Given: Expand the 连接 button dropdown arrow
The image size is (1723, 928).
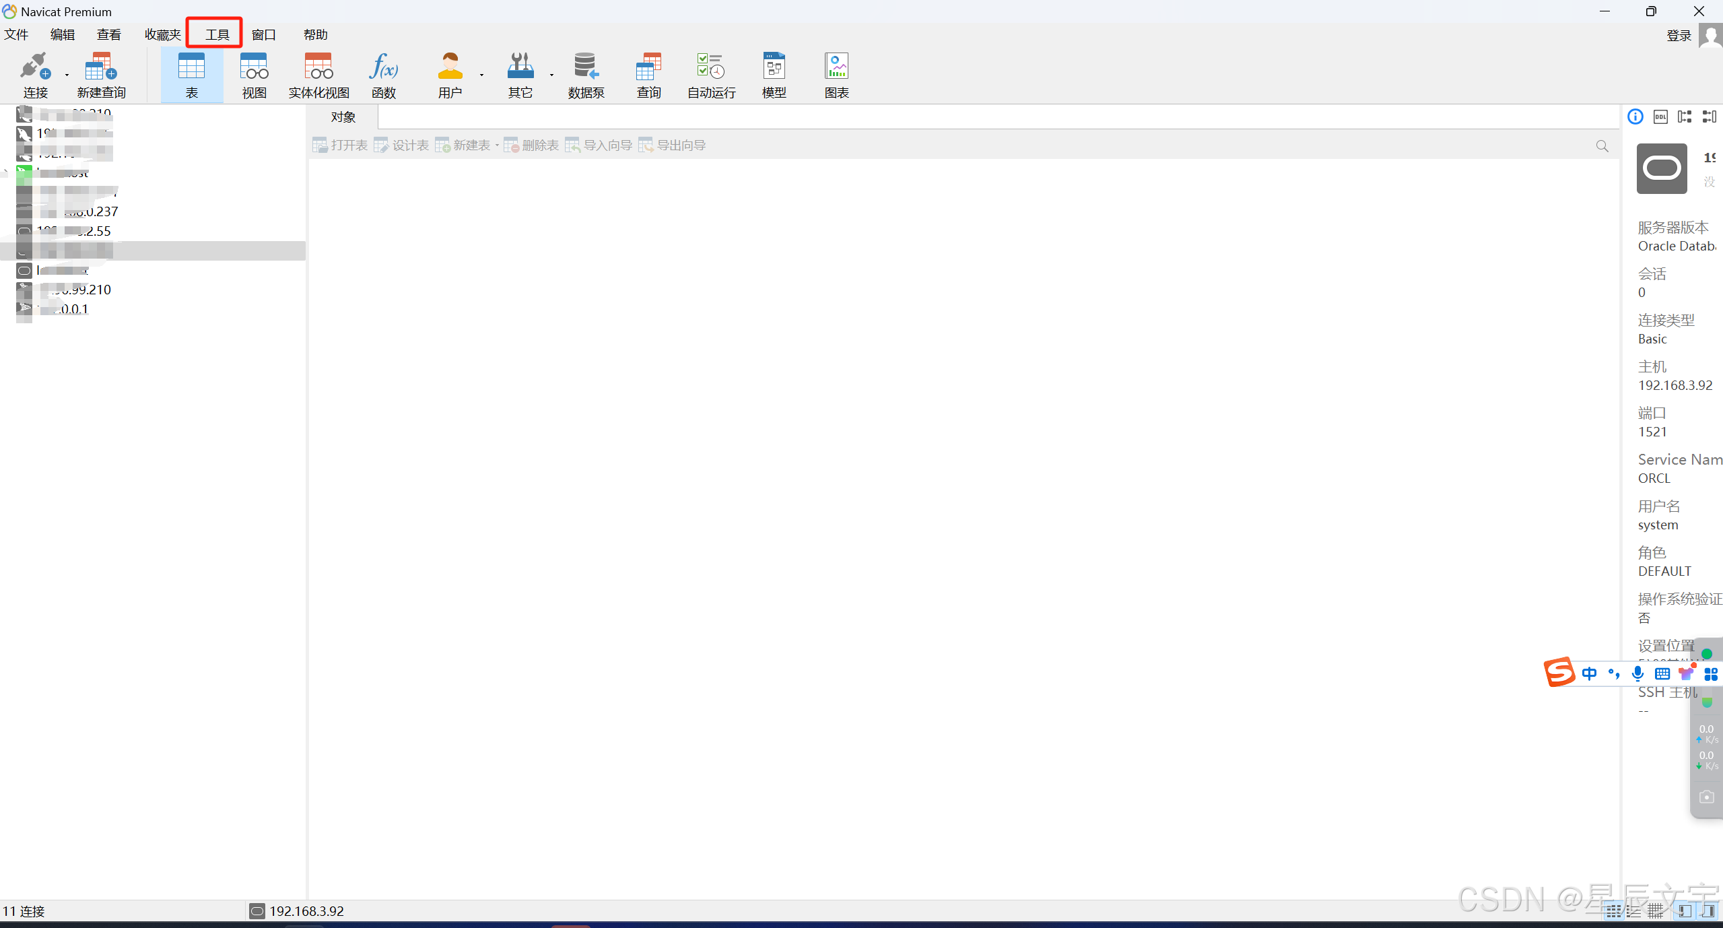Looking at the screenshot, I should point(67,75).
